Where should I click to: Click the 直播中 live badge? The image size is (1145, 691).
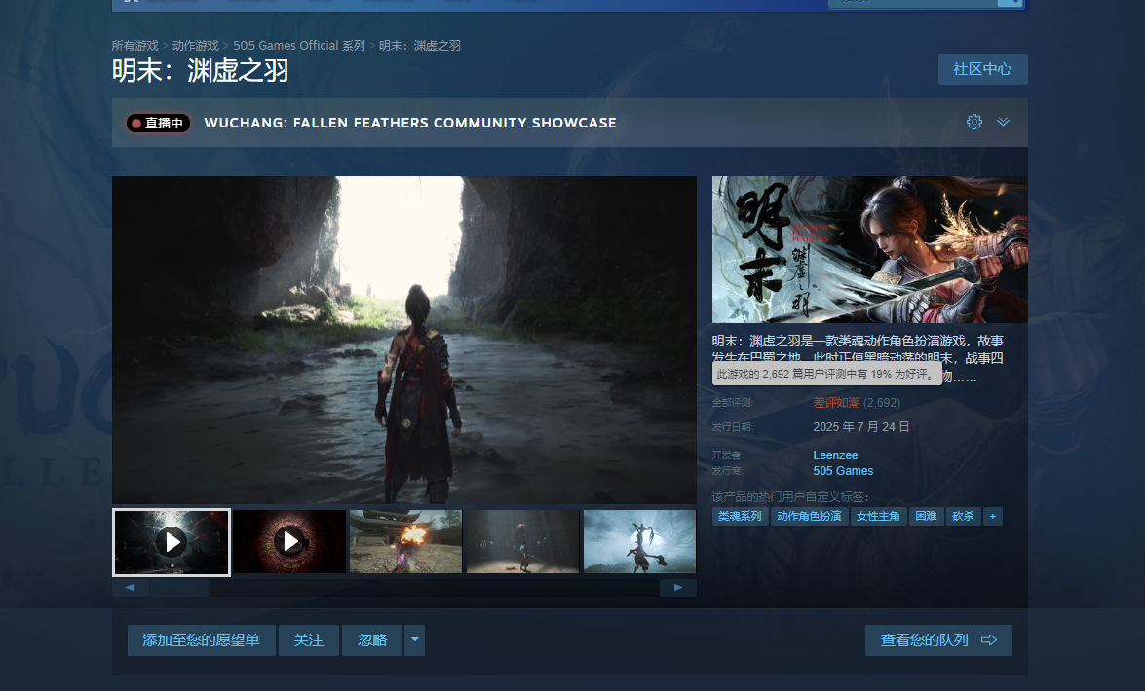click(159, 124)
